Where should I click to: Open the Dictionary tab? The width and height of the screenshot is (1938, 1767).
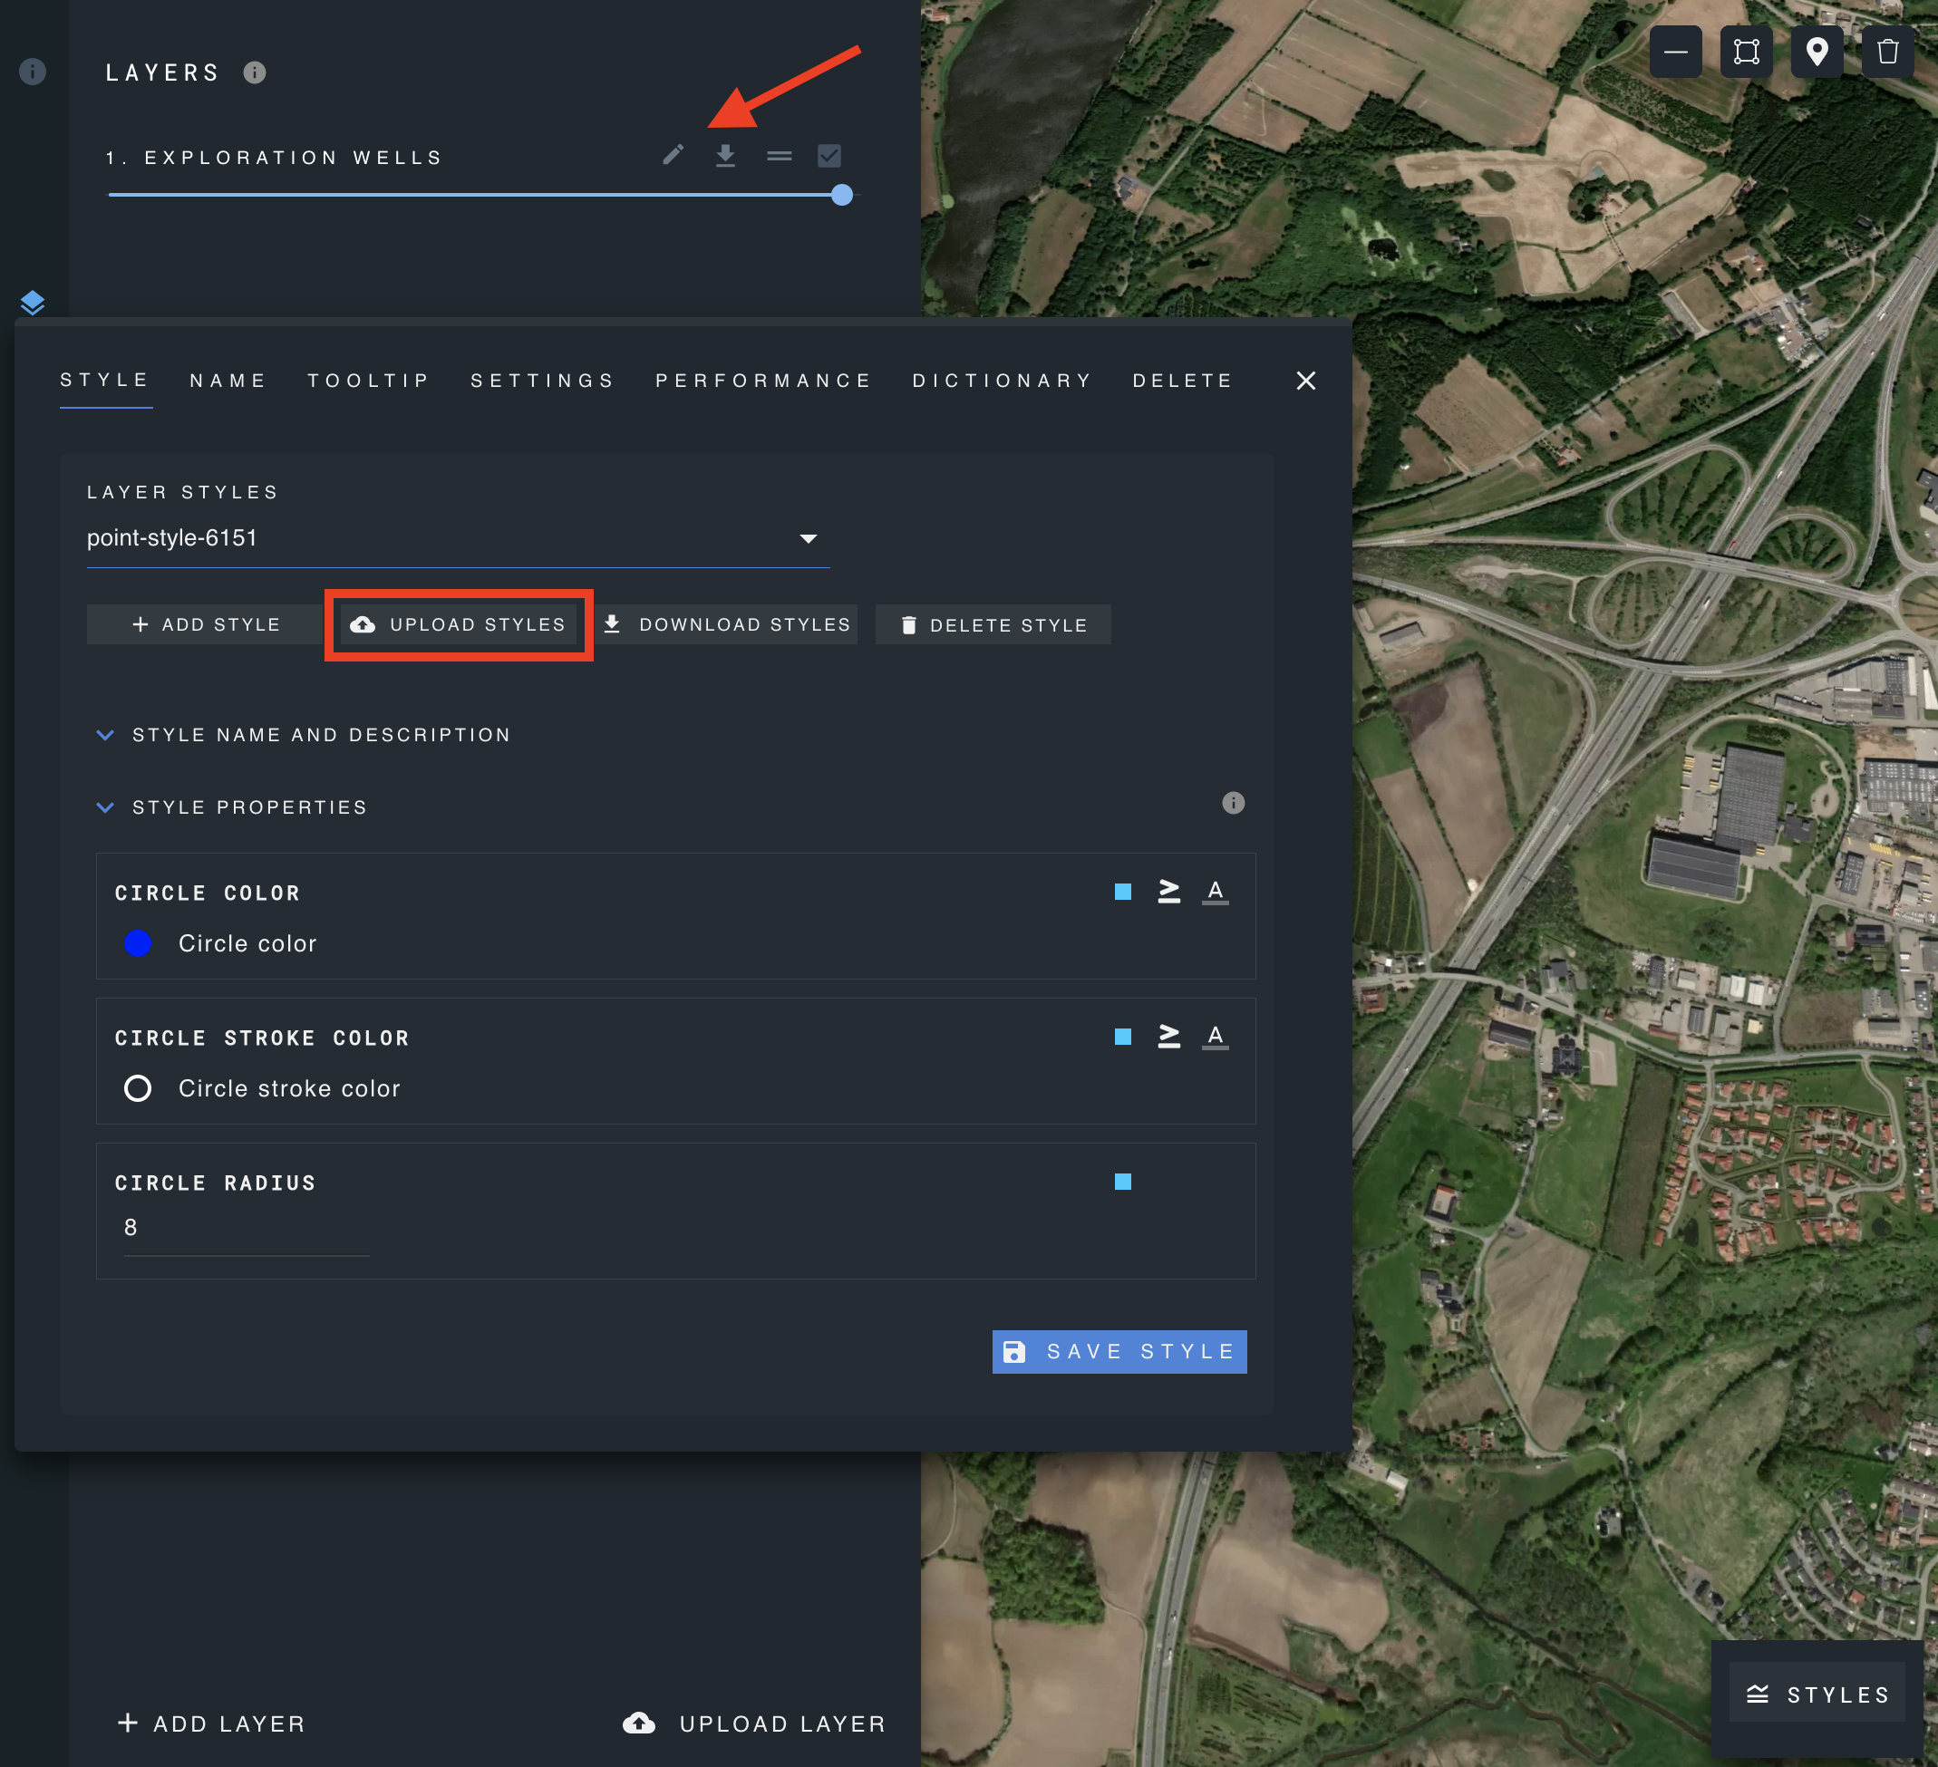pos(1003,381)
